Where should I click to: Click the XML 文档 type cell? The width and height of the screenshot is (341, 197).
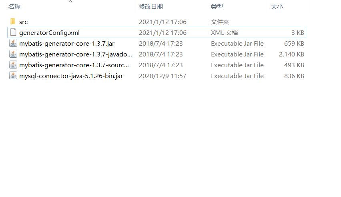(224, 33)
